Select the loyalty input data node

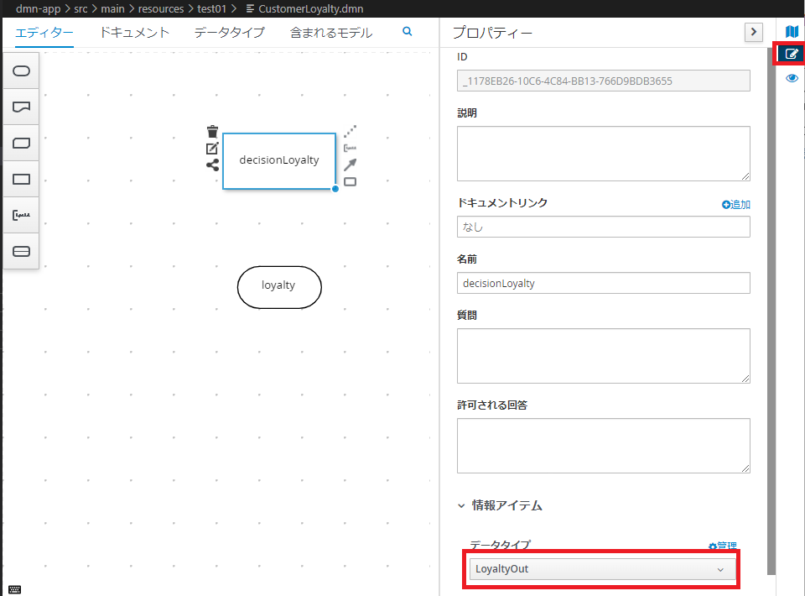(x=279, y=287)
